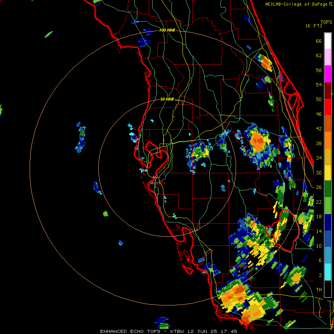Click the NEXLAB-College of DuPage credit

click(x=298, y=4)
